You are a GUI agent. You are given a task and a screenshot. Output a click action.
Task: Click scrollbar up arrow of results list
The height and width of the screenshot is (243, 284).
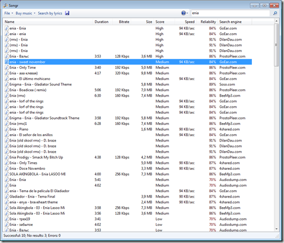(276, 21)
